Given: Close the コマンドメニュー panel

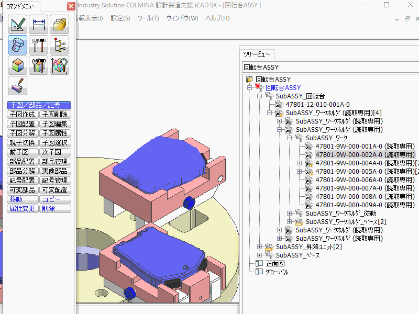Looking at the screenshot, I should coord(71,7).
